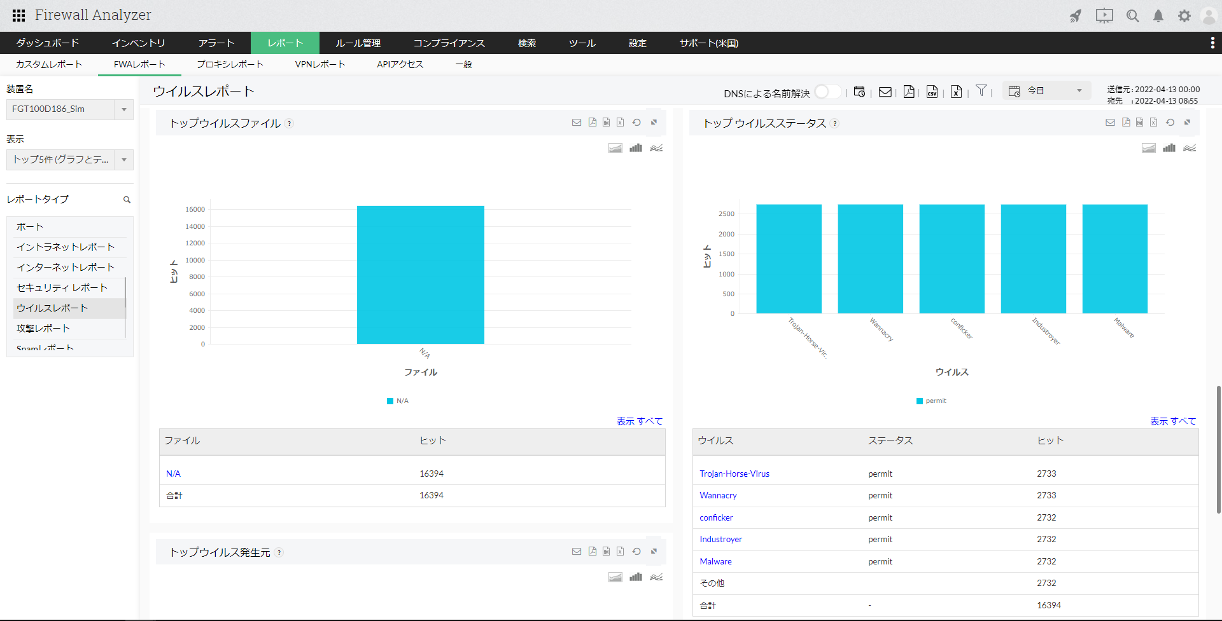Screen dimensions: 1222x621
Task: Select 攻撃レポート in the report type list
Action: point(43,329)
